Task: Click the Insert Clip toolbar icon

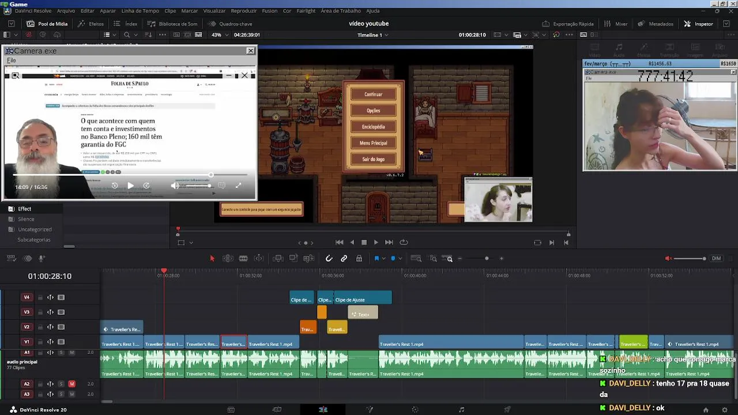Action: 278,259
